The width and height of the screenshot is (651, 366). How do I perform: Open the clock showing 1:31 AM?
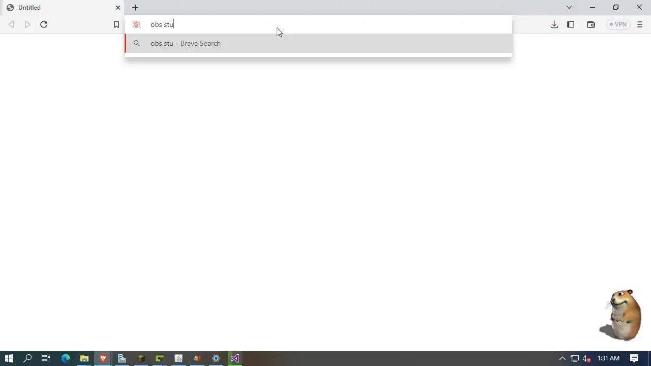click(x=608, y=358)
